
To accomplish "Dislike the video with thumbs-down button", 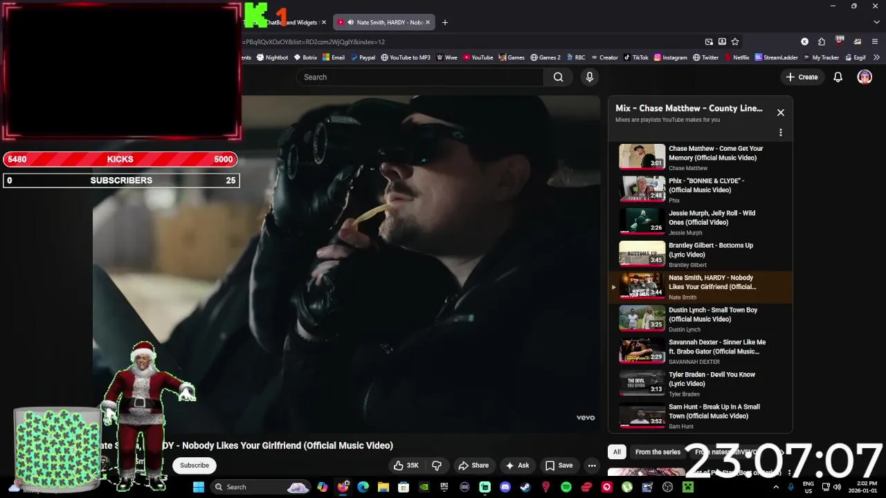I will (437, 465).
